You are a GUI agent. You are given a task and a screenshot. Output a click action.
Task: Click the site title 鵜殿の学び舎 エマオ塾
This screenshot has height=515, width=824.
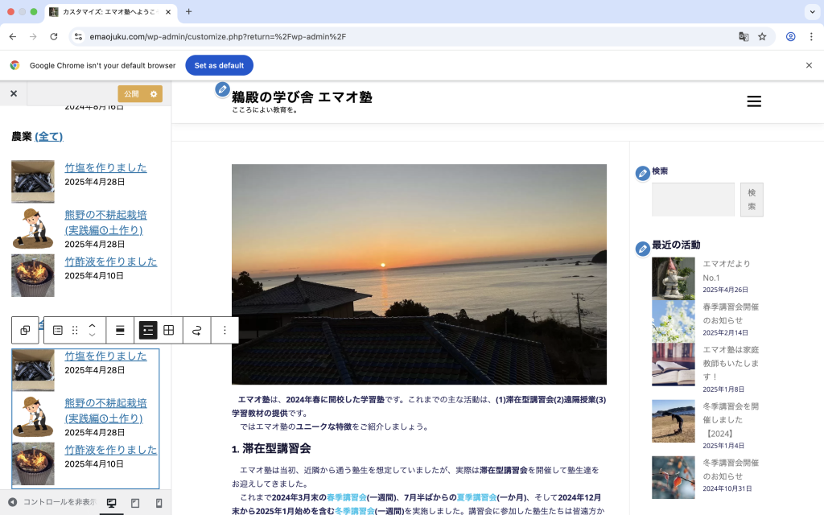click(x=302, y=97)
